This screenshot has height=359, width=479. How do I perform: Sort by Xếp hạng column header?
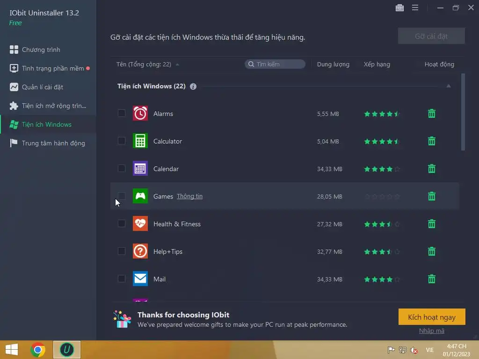[x=377, y=65]
